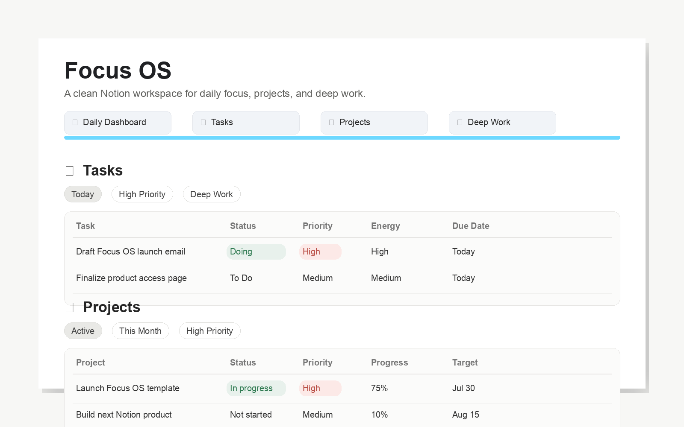Click the Focus OS page title
Screen dimensions: 684x427
(118, 70)
